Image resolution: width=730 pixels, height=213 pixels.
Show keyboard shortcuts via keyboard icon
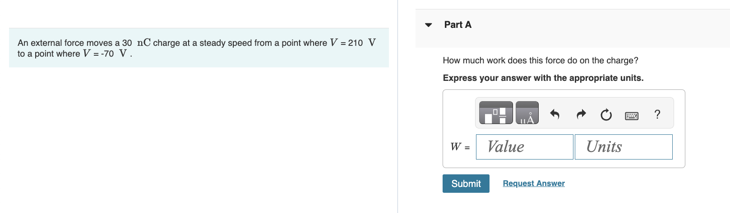coord(632,116)
